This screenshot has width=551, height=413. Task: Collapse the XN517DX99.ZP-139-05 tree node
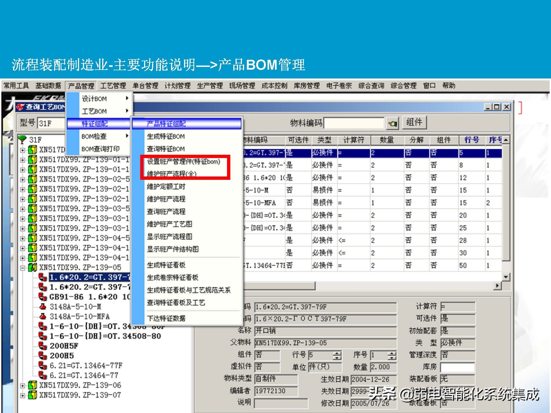pos(23,268)
